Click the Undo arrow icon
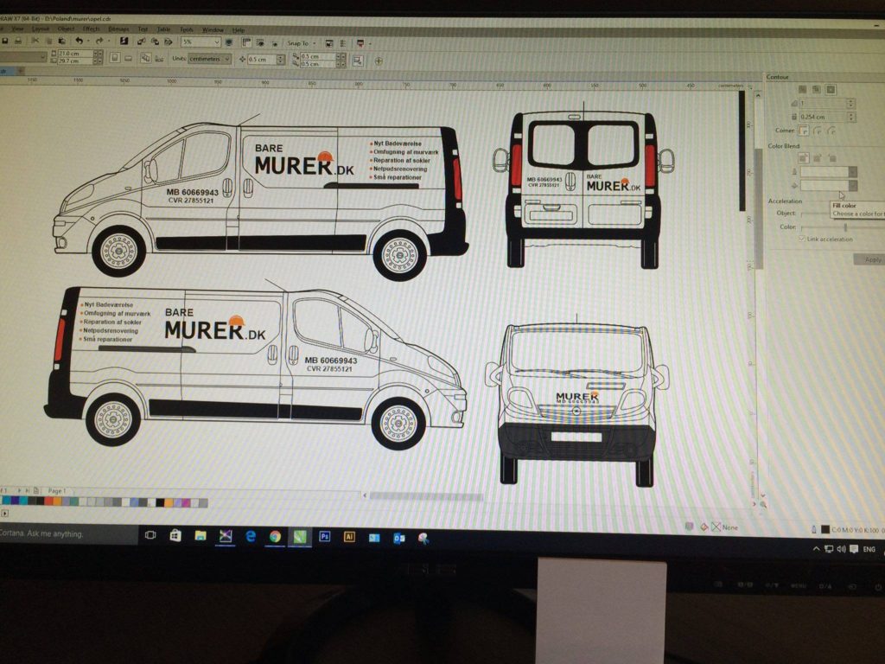 click(x=79, y=41)
